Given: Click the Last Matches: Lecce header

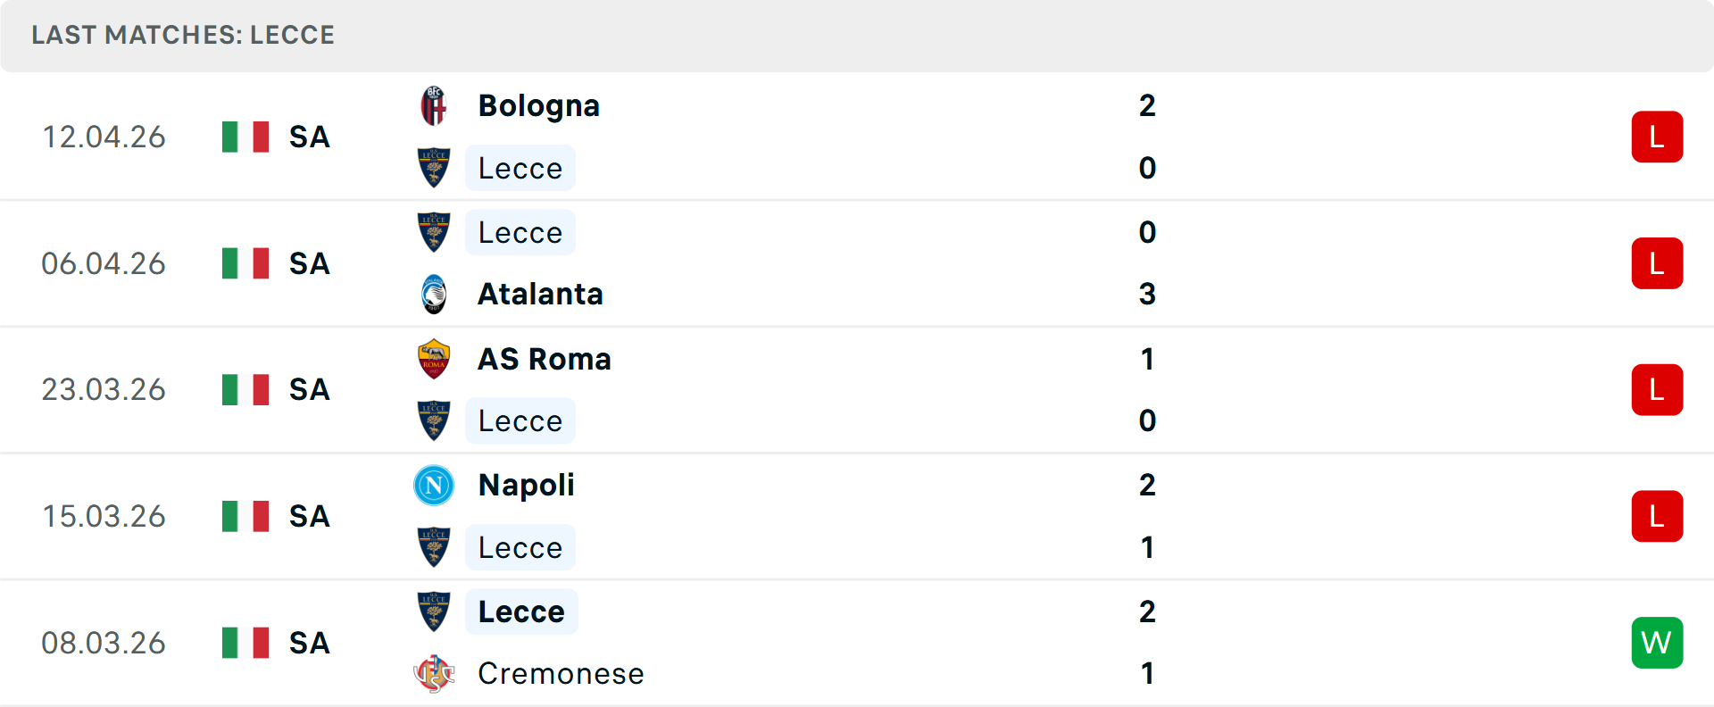Looking at the screenshot, I should point(183,36).
